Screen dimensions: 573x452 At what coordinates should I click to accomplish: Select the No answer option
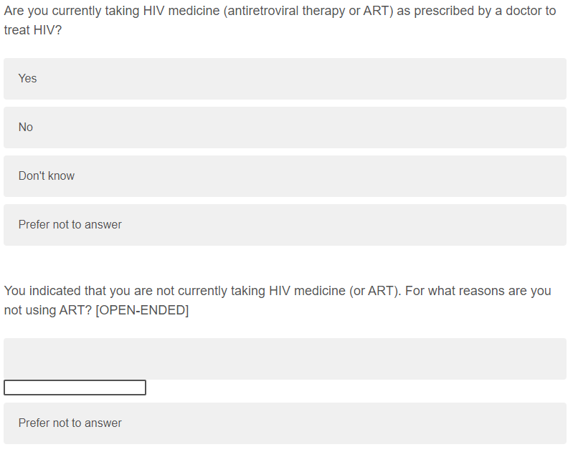[285, 128]
